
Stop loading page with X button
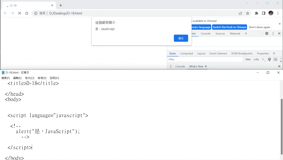pyautogui.click(x=20, y=13)
